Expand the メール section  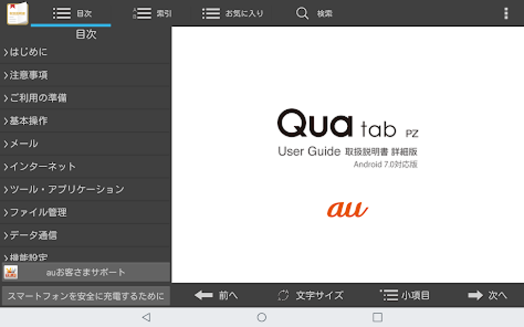[x=85, y=144]
